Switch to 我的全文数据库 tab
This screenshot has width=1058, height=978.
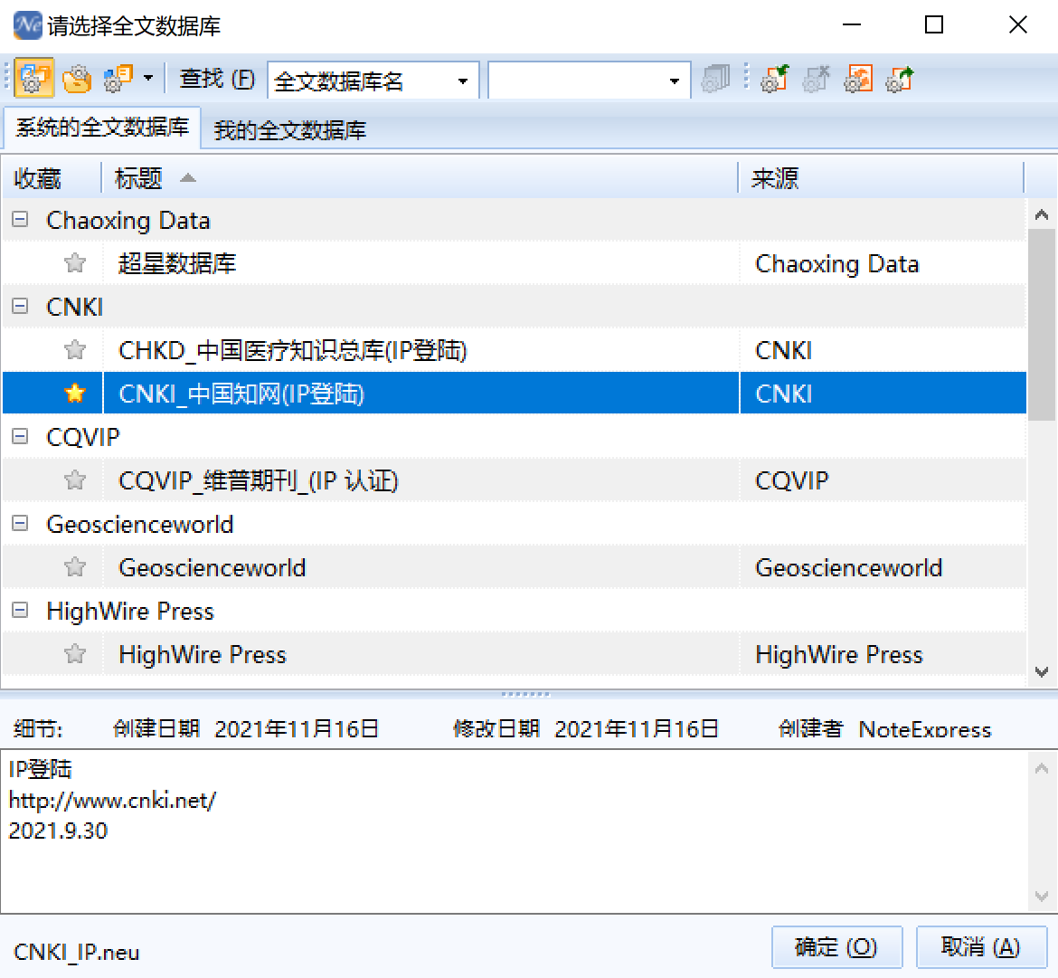coord(290,129)
